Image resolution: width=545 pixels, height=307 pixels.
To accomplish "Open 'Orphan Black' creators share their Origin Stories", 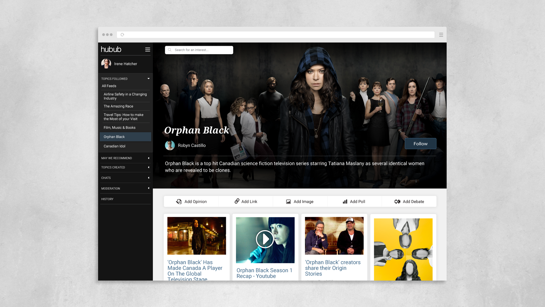I will (332, 268).
